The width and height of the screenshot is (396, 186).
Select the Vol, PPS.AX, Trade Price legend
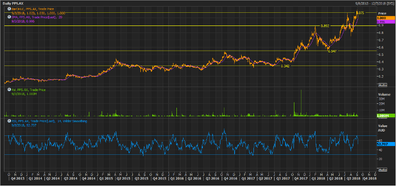pos(28,90)
